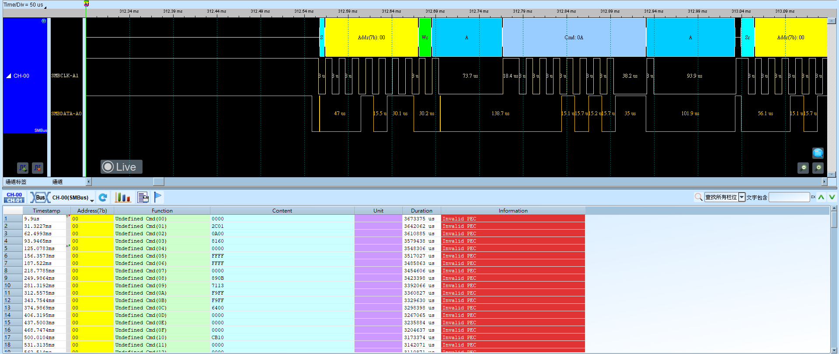Click waveform horizontal scrollbar left arrow
The width and height of the screenshot is (839, 354).
click(89, 182)
